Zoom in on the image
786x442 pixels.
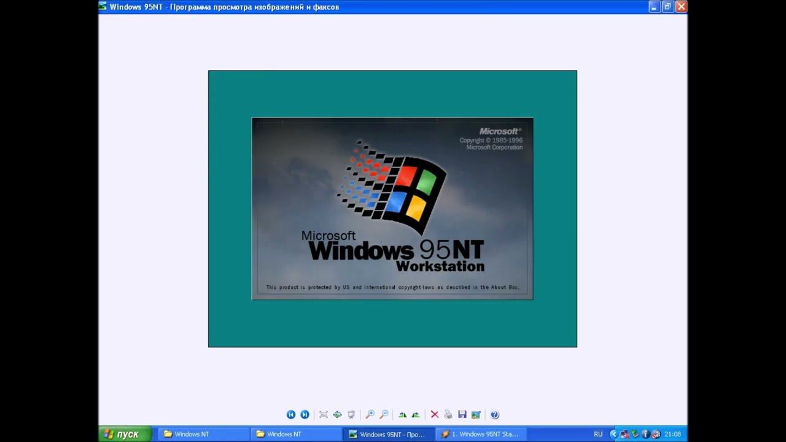pyautogui.click(x=370, y=415)
